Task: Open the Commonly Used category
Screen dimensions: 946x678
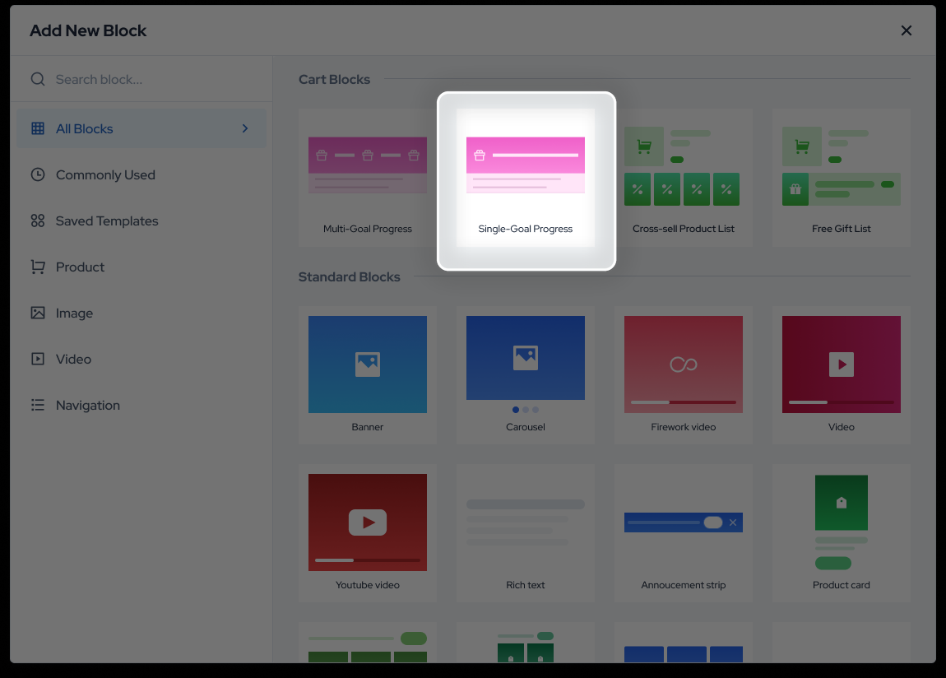Action: coord(141,174)
